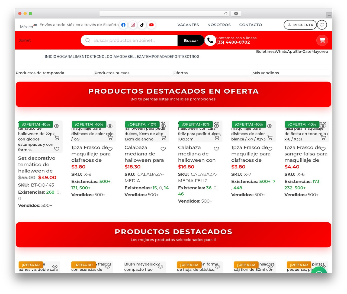The image size is (347, 294).
Task: Add Set decorativo halloween to wishlist
Action: (57, 149)
